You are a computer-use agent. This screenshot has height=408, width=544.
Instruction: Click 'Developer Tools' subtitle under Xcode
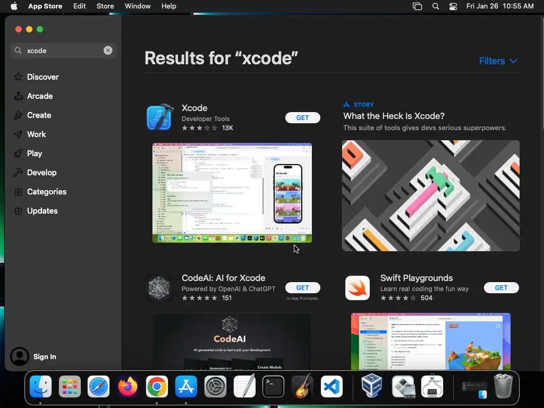tap(206, 118)
